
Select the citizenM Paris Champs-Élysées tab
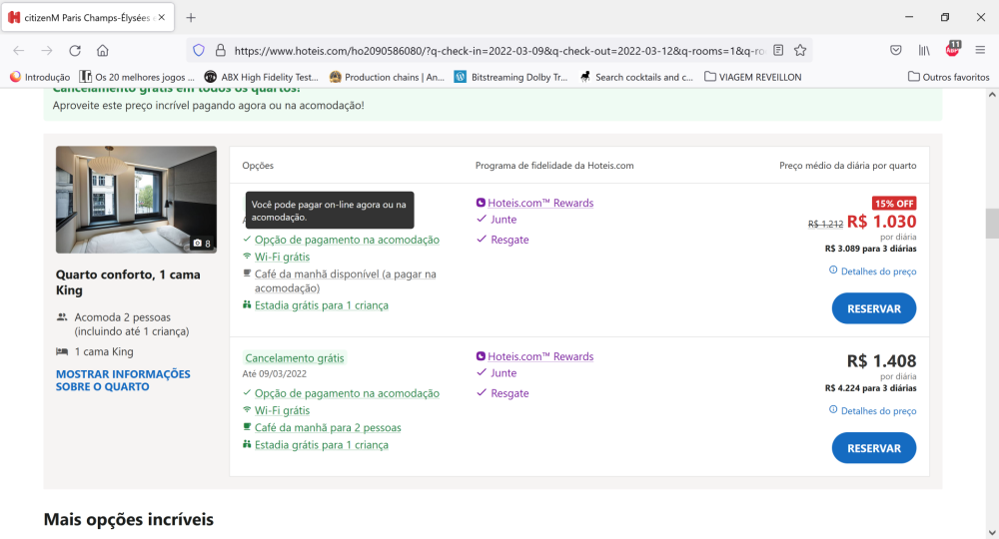pos(85,17)
